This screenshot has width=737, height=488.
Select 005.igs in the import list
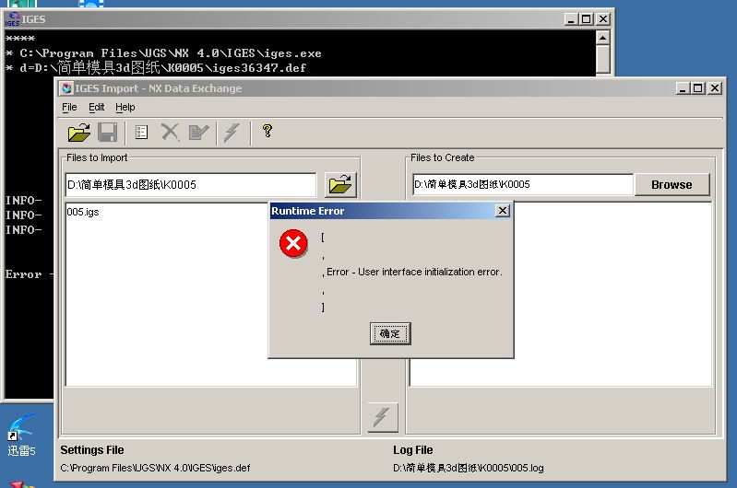(83, 212)
